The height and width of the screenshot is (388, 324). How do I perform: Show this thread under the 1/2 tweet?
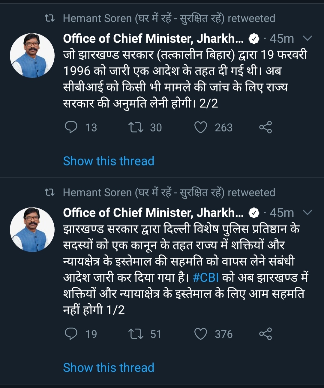point(109,368)
